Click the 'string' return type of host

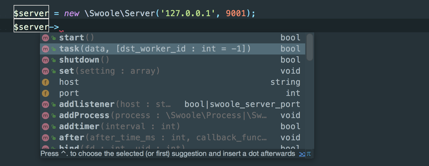(x=285, y=82)
